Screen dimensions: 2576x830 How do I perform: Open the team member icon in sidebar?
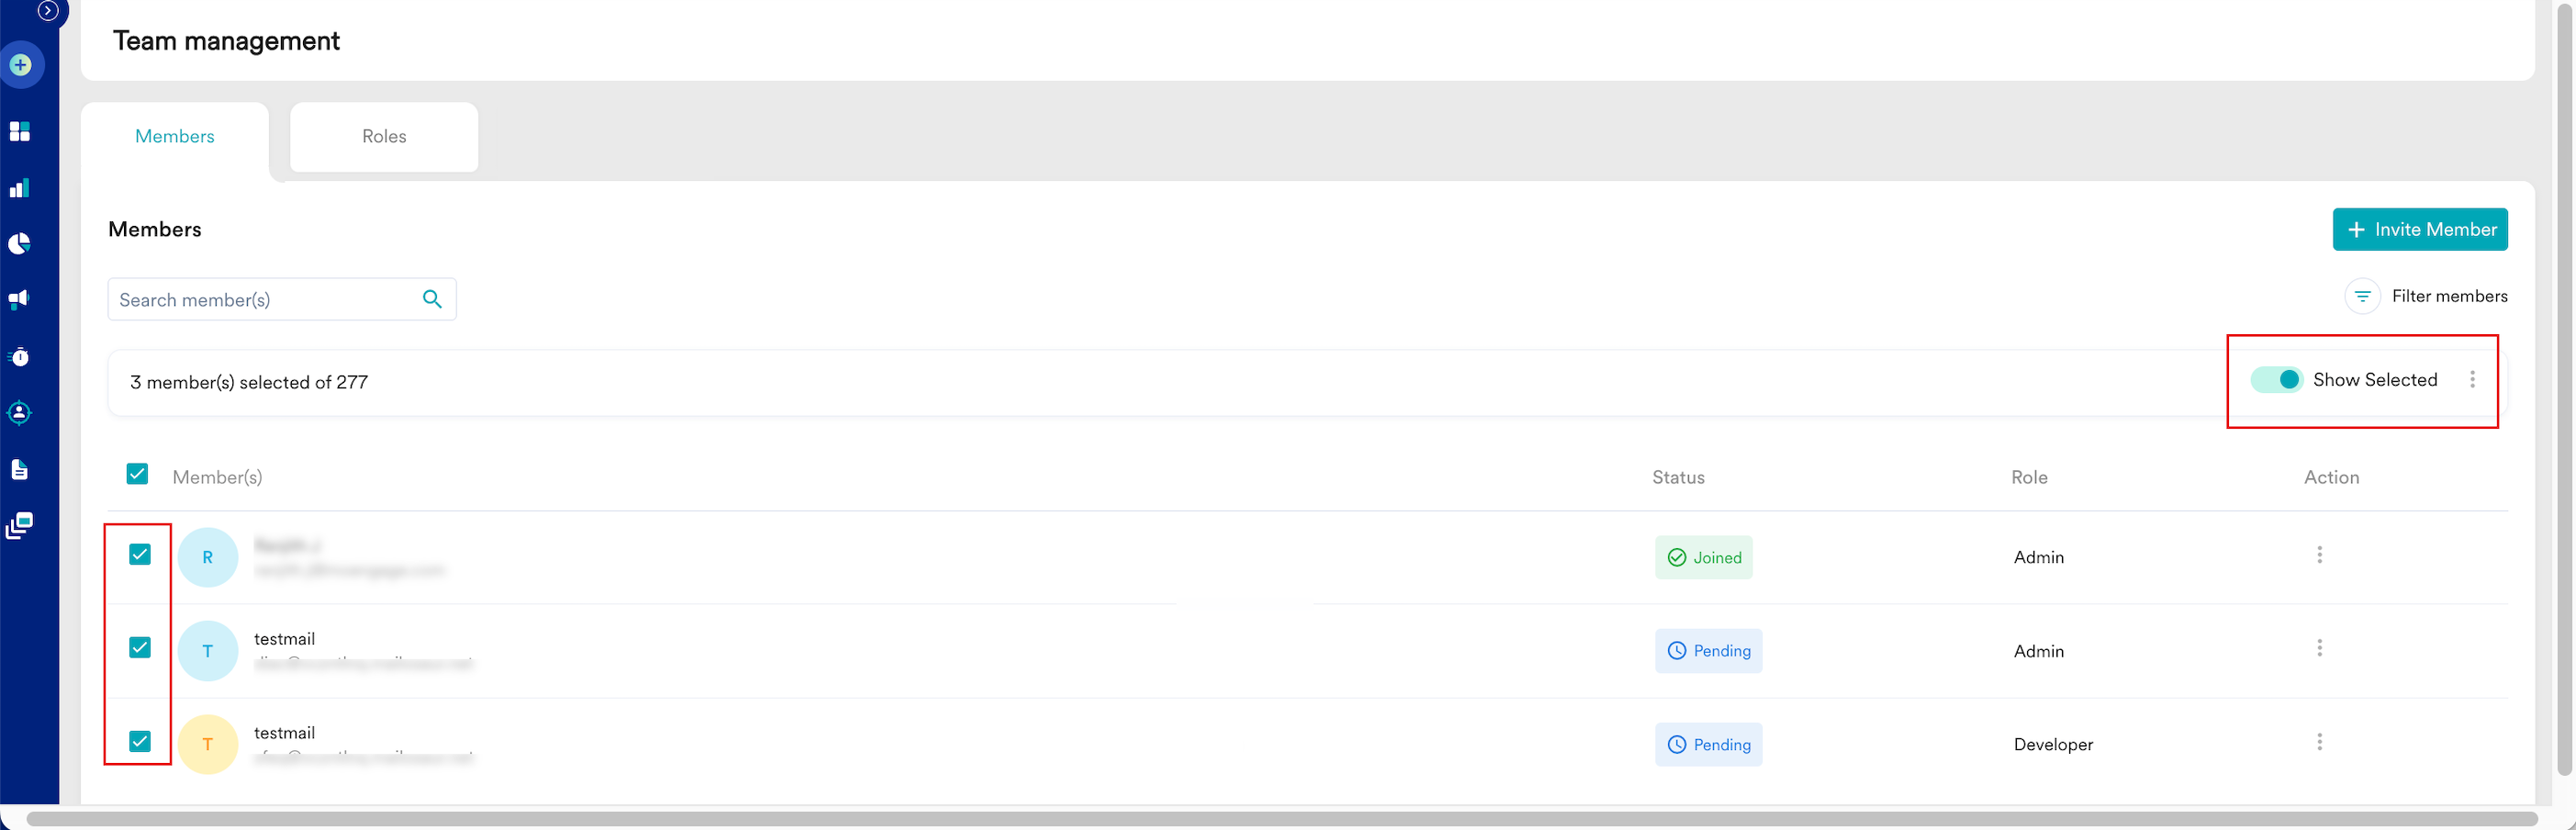pos(20,412)
